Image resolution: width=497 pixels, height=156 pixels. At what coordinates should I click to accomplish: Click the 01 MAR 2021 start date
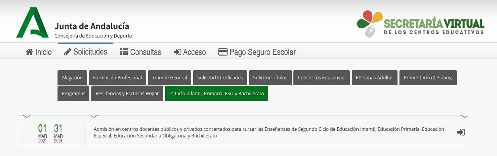tap(42, 132)
